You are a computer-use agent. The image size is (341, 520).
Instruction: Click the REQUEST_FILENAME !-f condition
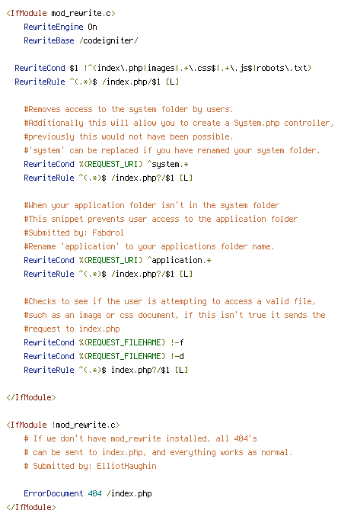click(104, 342)
